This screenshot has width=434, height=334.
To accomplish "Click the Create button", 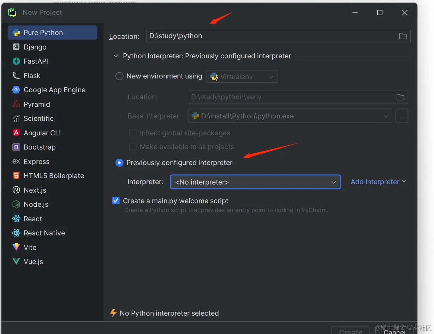I will [x=350, y=330].
